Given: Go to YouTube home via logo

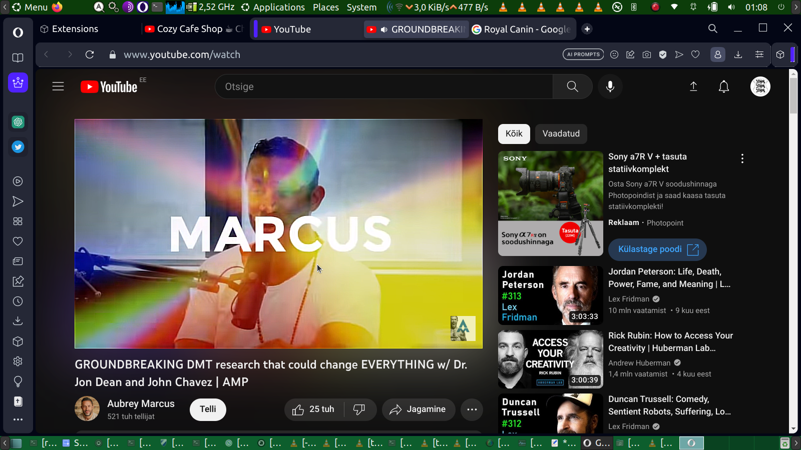Looking at the screenshot, I should coord(109,87).
